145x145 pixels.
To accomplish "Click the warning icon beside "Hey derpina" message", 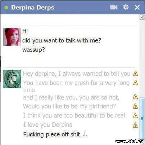I will tap(136, 73).
